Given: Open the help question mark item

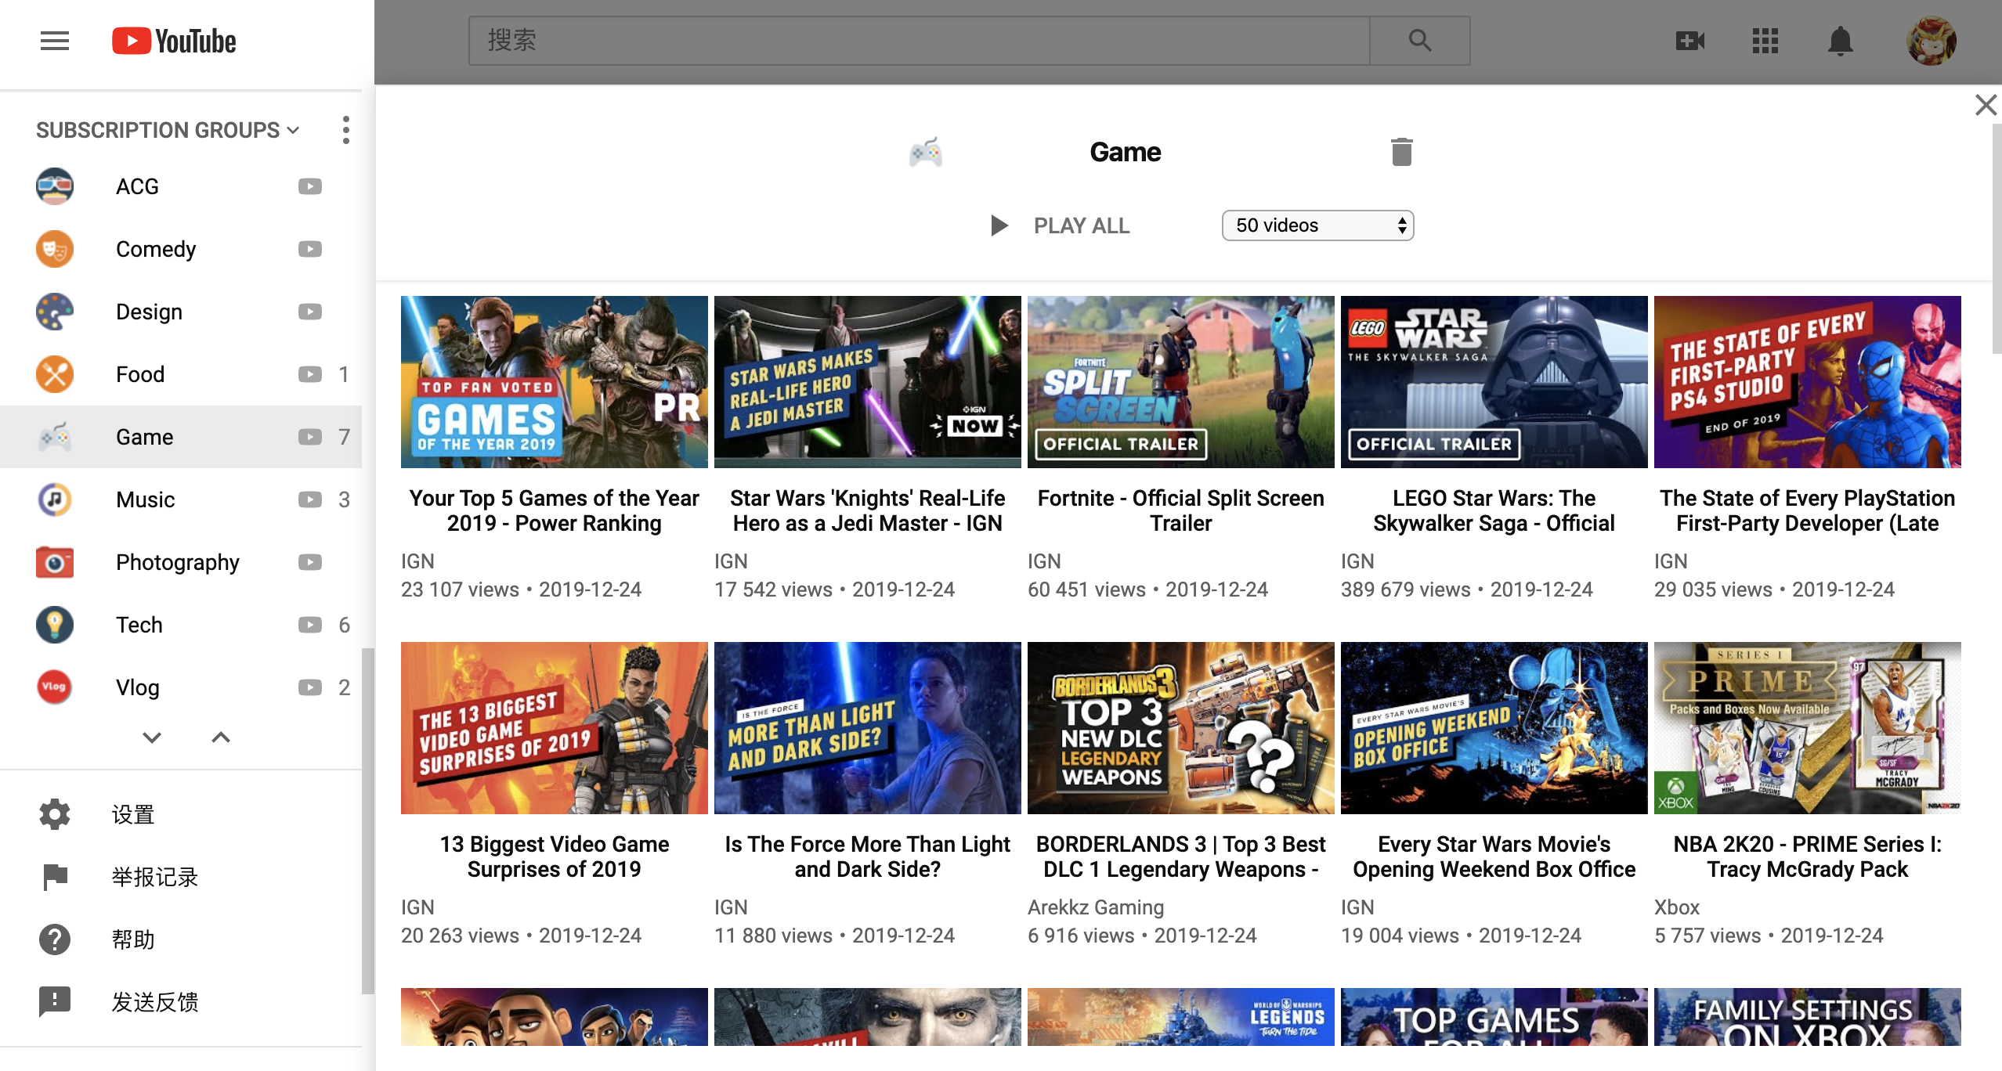Looking at the screenshot, I should tap(181, 939).
